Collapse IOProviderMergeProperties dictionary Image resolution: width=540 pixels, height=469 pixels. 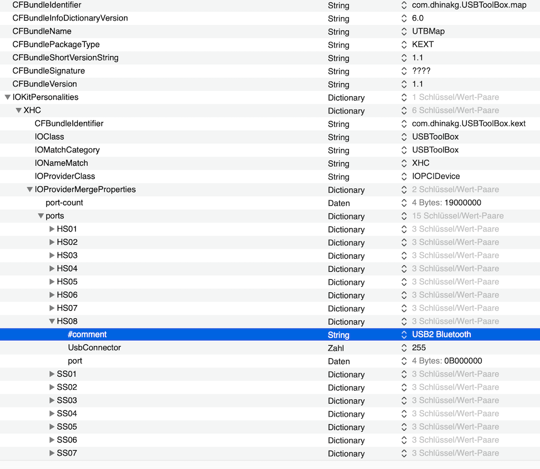coord(30,190)
